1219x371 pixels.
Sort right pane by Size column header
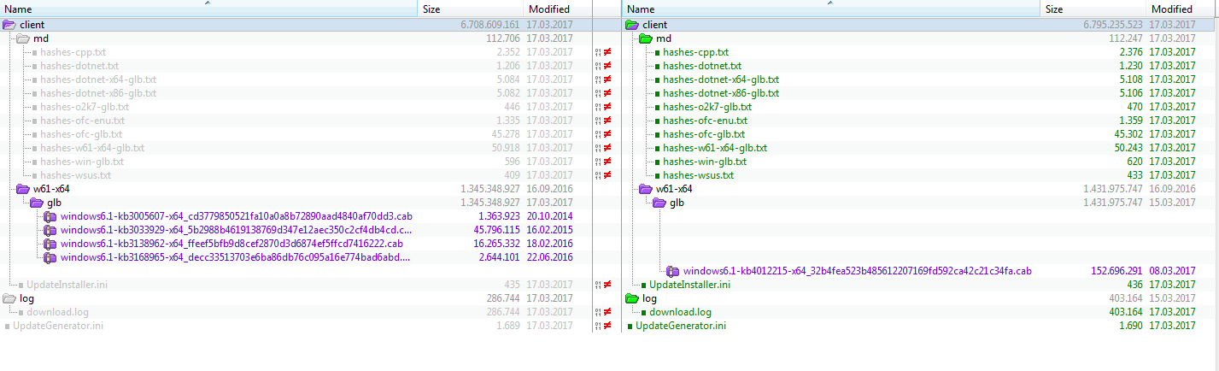pos(1054,9)
